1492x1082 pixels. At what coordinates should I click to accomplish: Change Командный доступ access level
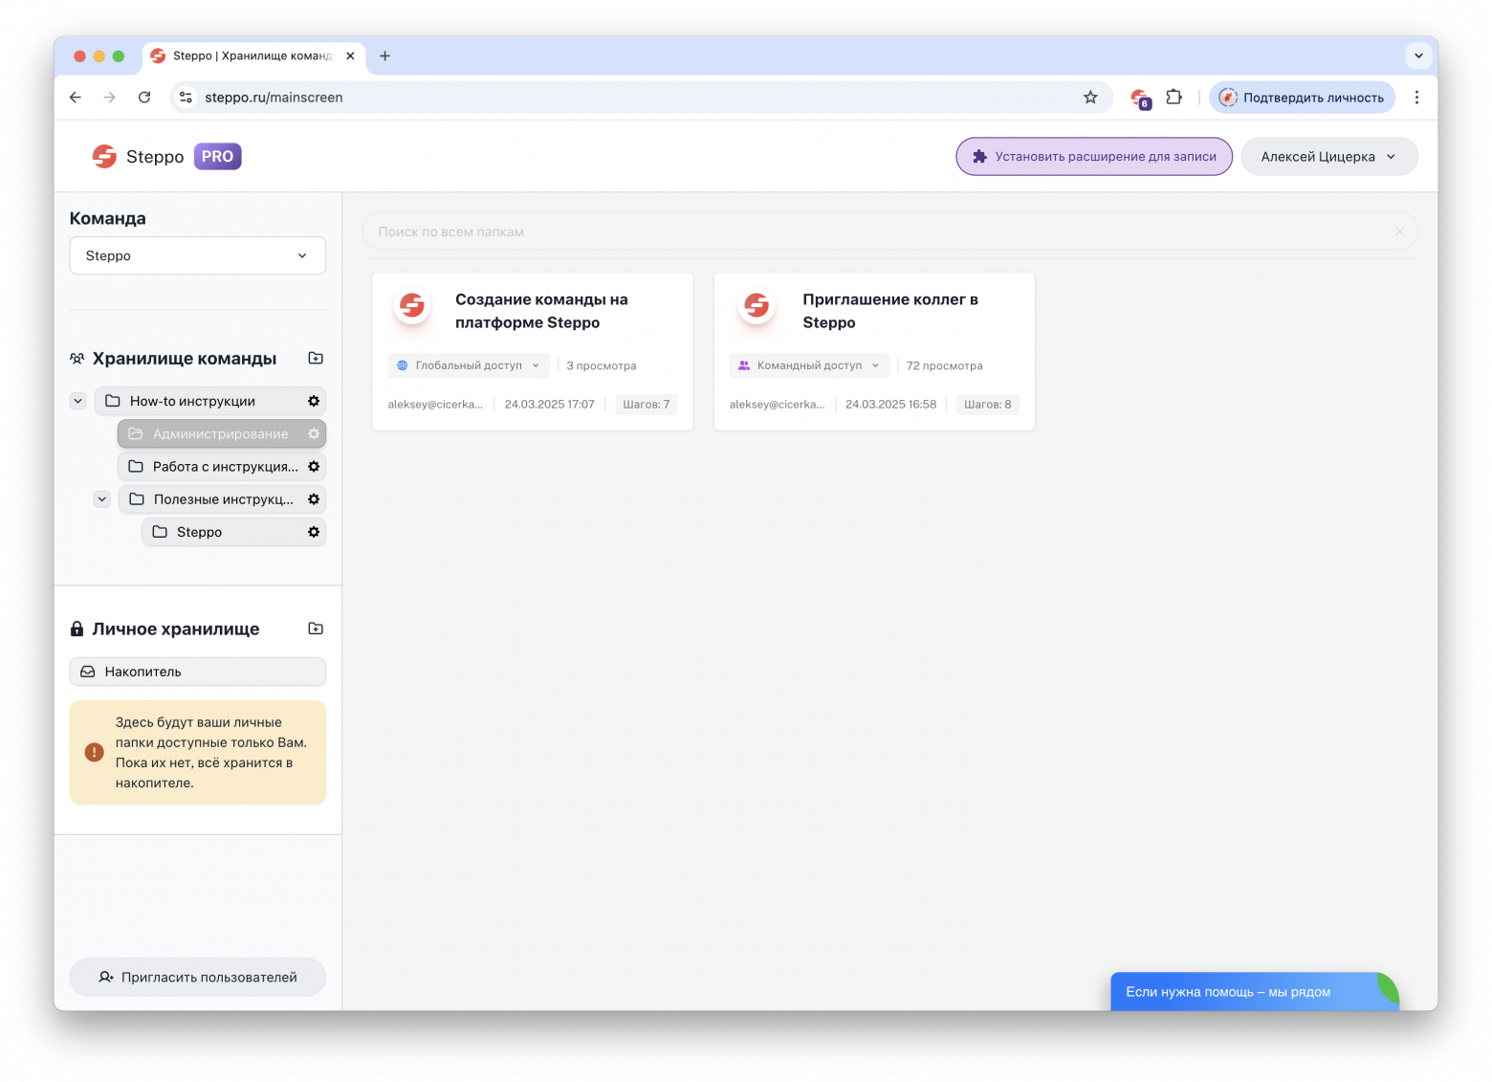click(809, 365)
